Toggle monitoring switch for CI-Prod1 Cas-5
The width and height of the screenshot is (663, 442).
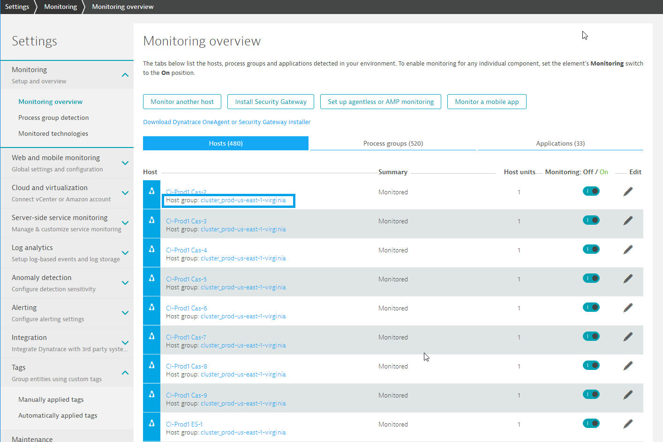(x=591, y=278)
